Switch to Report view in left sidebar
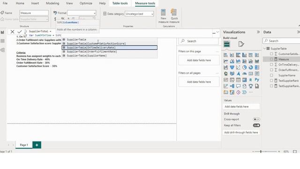The image size is (300, 169). 2,32
